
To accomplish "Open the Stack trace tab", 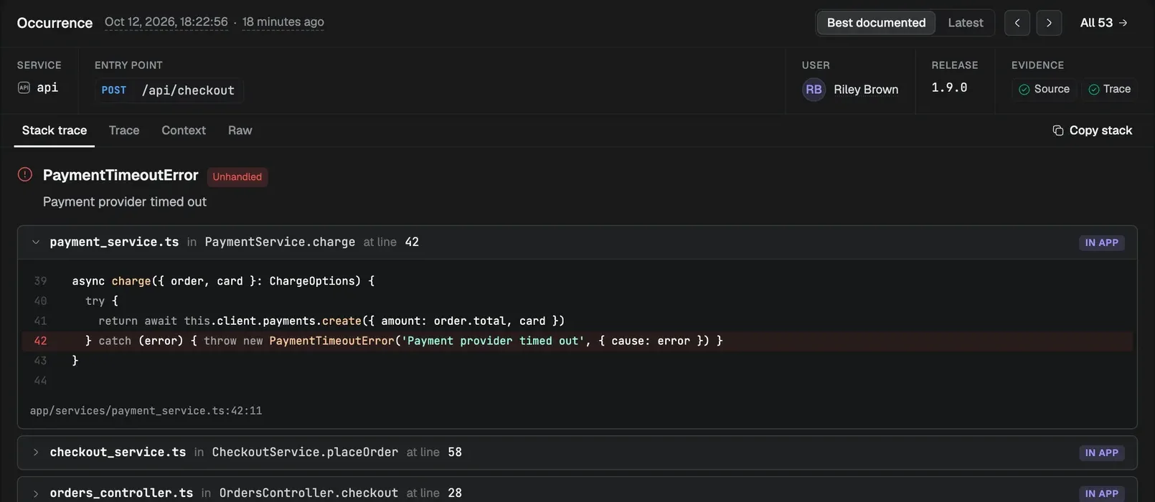I will 55,131.
